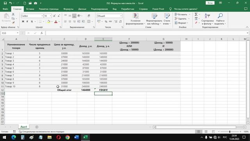Viewport: 250px width, 141px height.
Task: Toggle middle vertical alignment
Action: tap(70, 16)
